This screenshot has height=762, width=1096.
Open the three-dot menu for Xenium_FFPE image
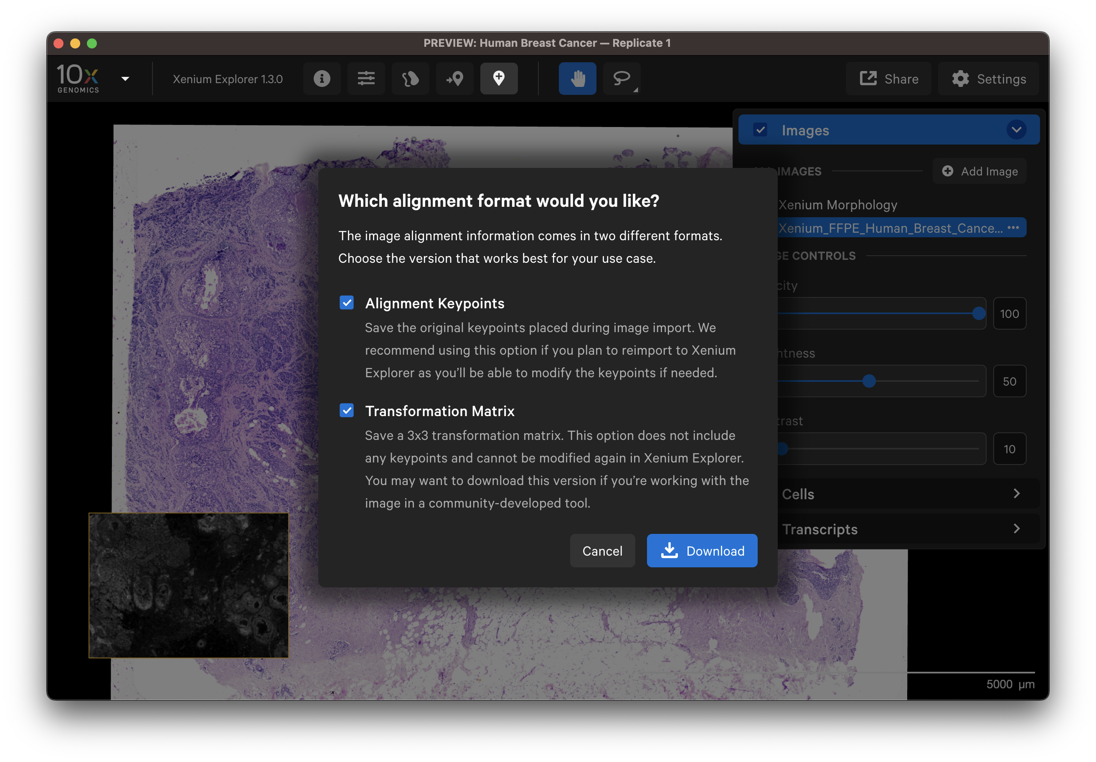[x=1013, y=228]
